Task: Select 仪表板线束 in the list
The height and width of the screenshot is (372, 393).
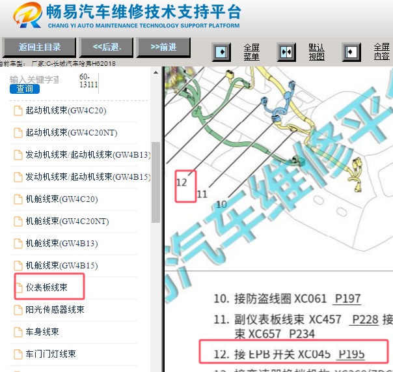Action: tap(47, 288)
